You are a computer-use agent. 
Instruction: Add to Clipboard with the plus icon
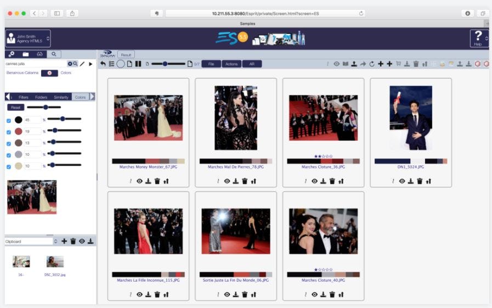coord(64,241)
